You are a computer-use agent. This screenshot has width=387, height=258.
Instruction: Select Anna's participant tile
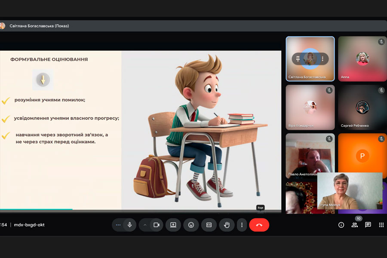tap(362, 59)
